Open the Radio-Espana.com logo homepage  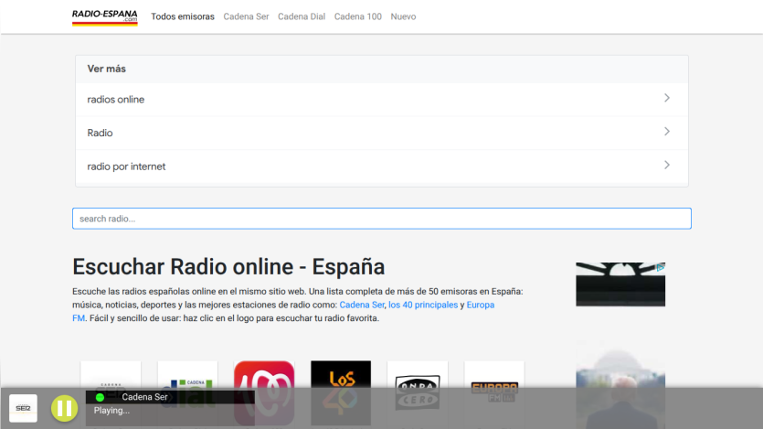pyautogui.click(x=104, y=17)
